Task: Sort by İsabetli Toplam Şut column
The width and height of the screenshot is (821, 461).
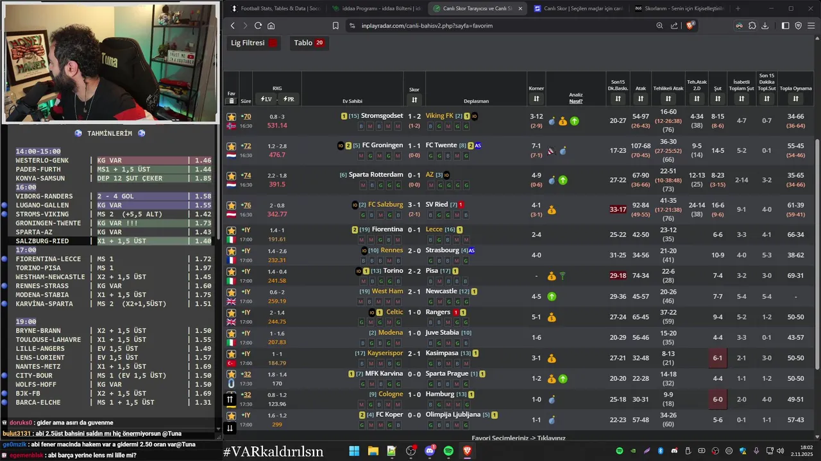Action: pyautogui.click(x=741, y=99)
